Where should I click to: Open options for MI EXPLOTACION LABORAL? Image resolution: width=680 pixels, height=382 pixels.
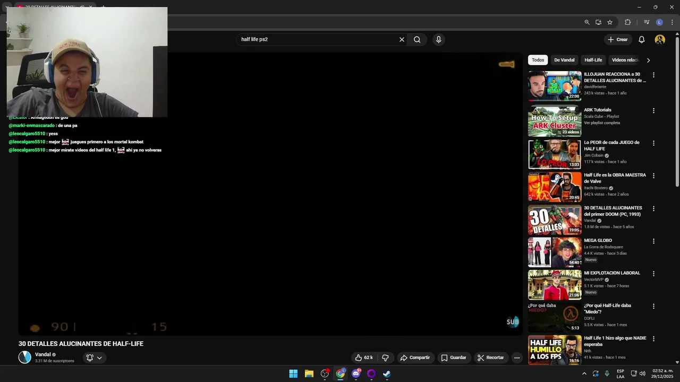(x=653, y=274)
